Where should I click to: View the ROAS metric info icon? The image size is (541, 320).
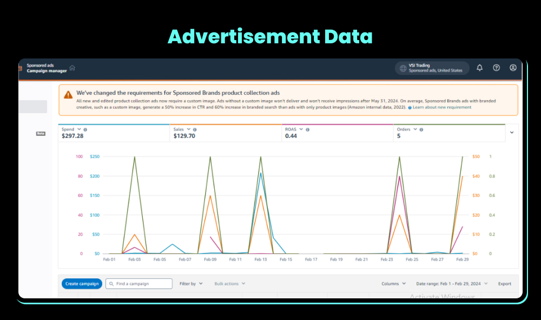click(x=307, y=129)
